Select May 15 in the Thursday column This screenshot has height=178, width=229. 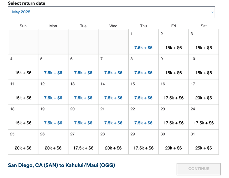point(143,91)
